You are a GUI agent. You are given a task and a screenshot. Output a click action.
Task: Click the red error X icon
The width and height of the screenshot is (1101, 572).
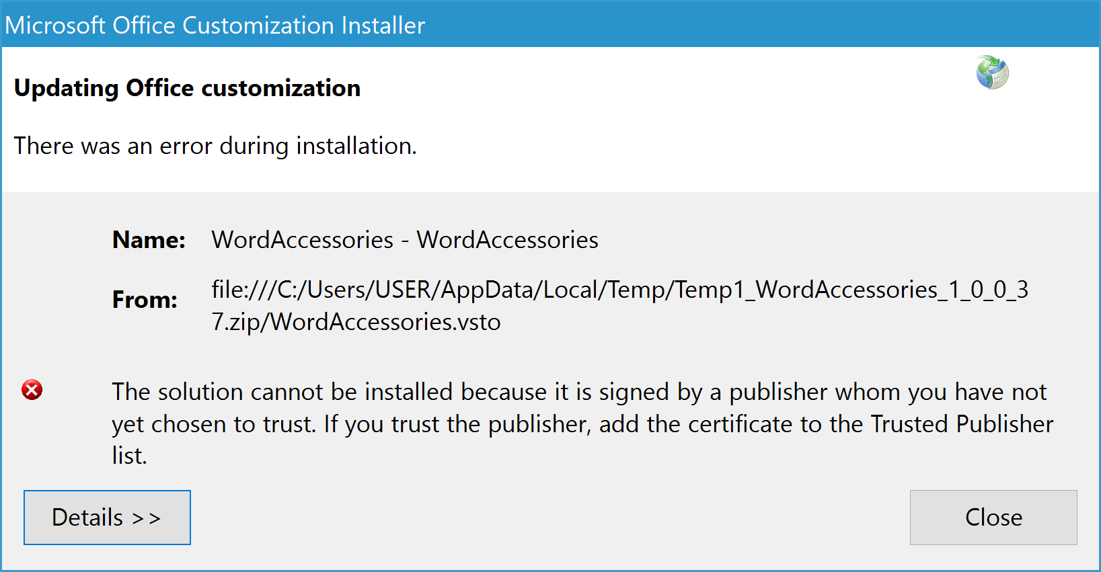(x=32, y=390)
